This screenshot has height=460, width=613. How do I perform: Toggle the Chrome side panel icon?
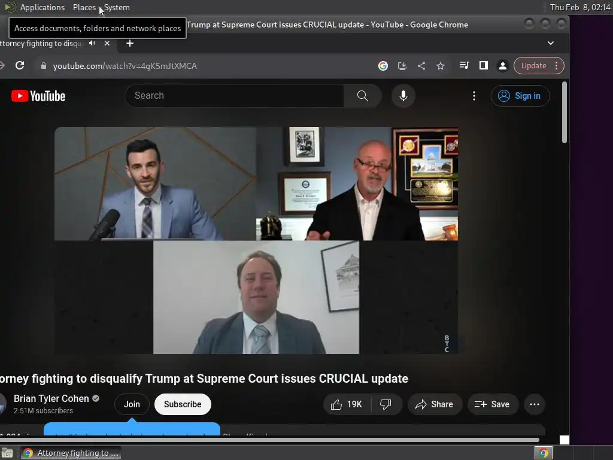coord(484,65)
